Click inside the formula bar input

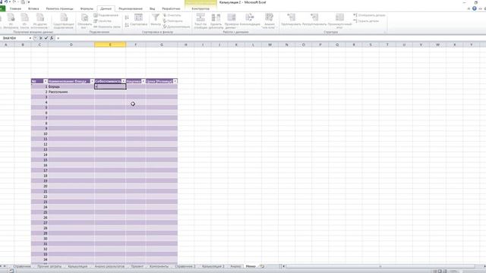(270, 38)
